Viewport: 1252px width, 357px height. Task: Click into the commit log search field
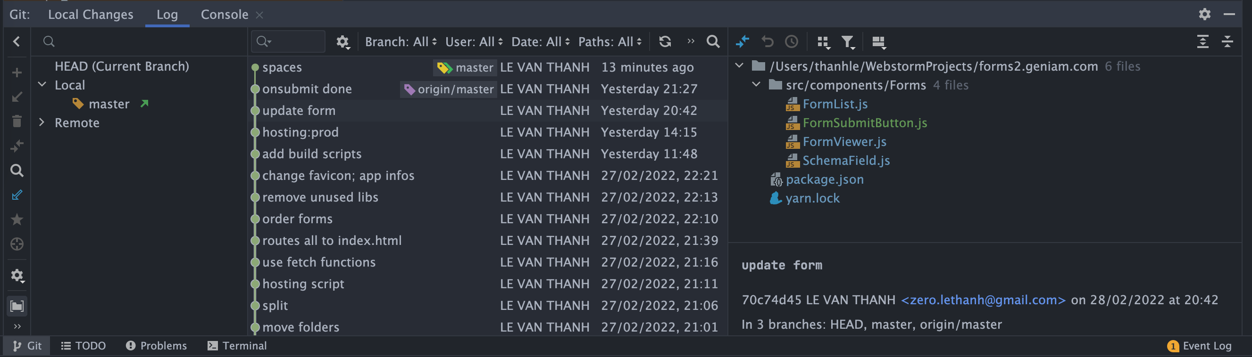(288, 42)
